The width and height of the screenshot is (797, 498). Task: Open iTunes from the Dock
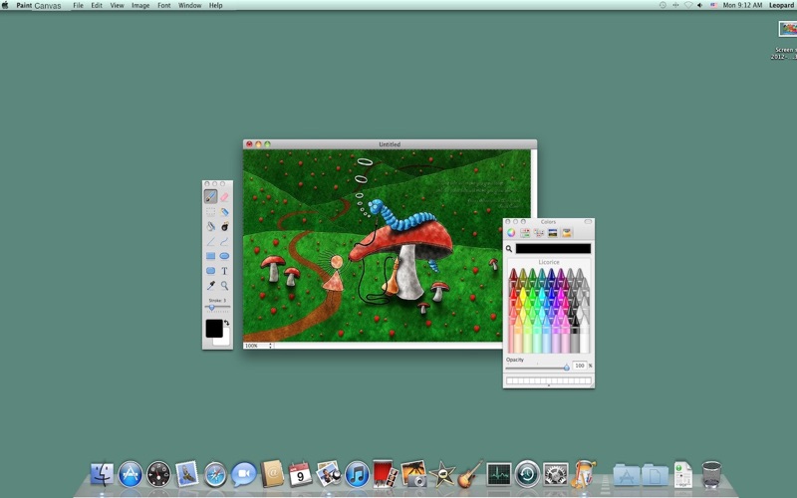pyautogui.click(x=358, y=475)
